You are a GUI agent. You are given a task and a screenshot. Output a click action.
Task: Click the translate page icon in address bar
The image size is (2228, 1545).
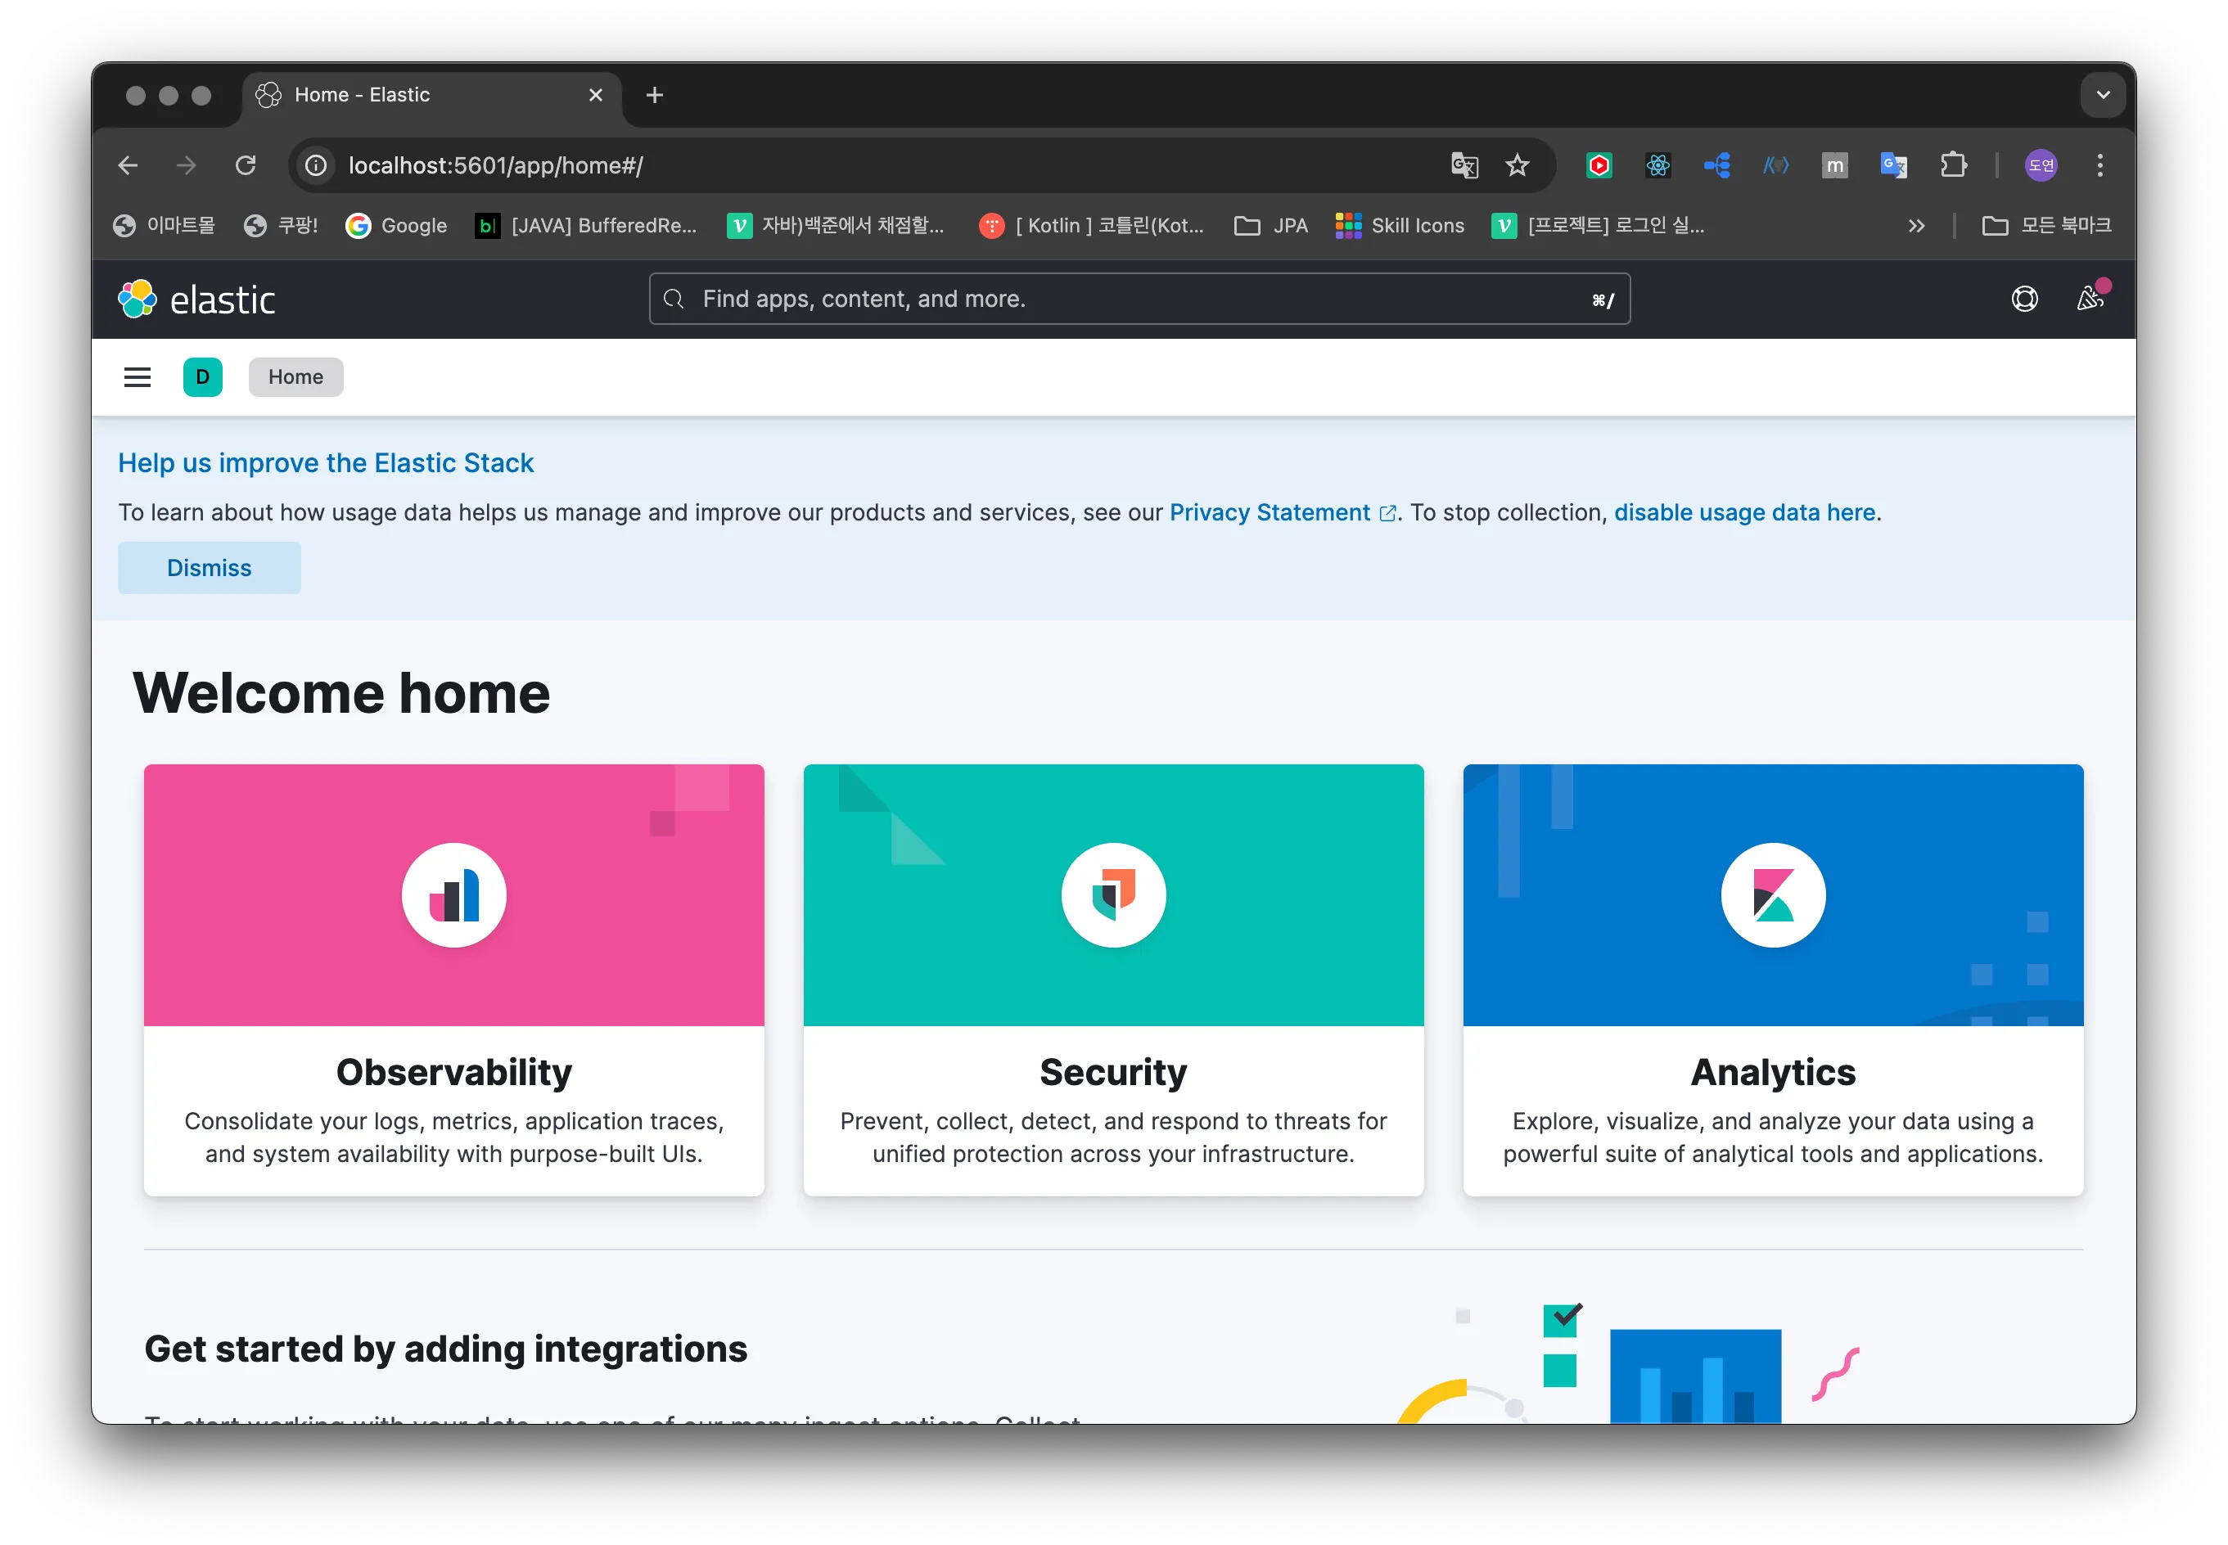pyautogui.click(x=1464, y=165)
